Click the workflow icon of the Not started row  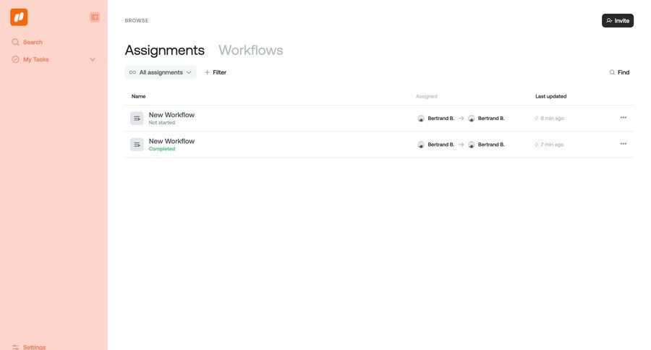click(x=137, y=119)
